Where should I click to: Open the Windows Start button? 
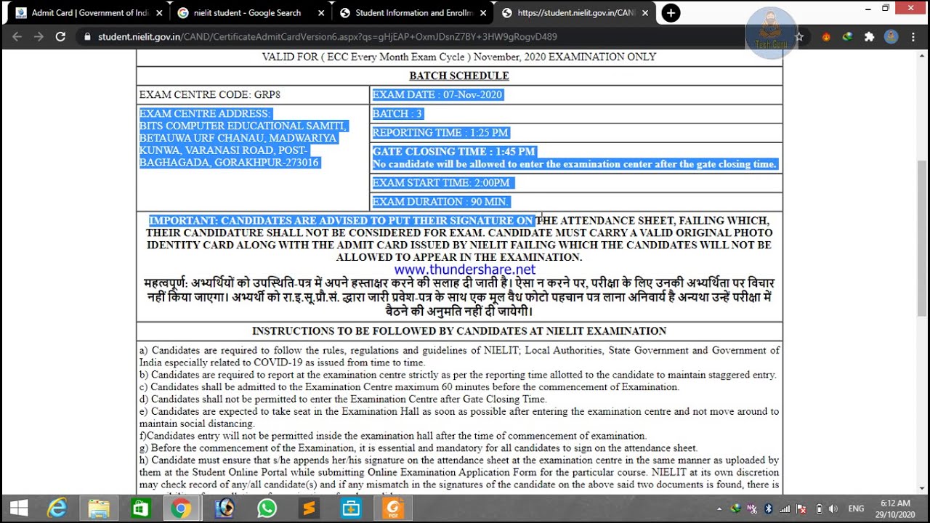[x=19, y=508]
